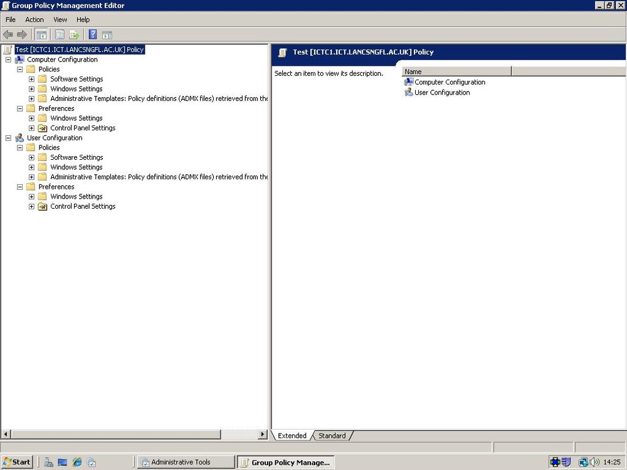627x470 pixels.
Task: Click the Computer Configuration icon in right pane
Action: [409, 82]
